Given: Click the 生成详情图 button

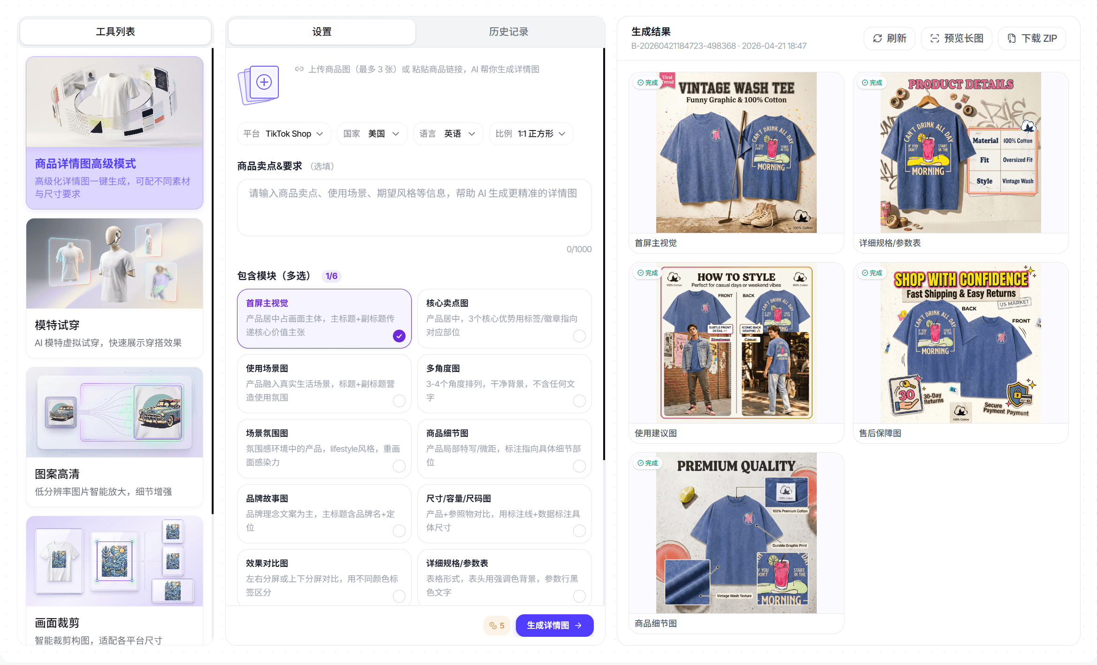Looking at the screenshot, I should click(554, 626).
